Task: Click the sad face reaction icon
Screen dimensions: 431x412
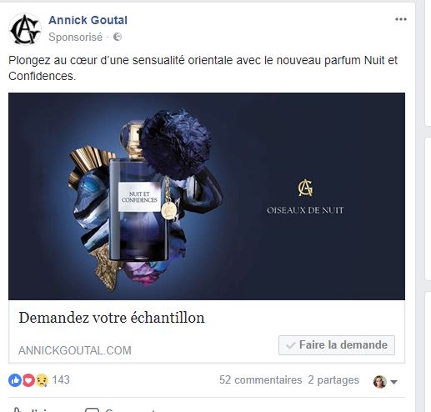Action: [x=42, y=380]
